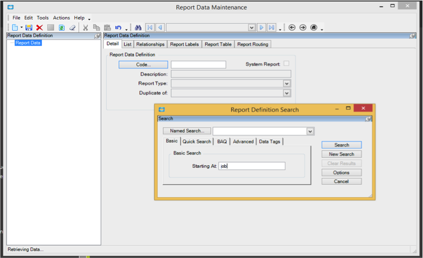Viewport: 423px width, 258px height.
Task: Click pin icon on Search panel header
Action: point(368,119)
